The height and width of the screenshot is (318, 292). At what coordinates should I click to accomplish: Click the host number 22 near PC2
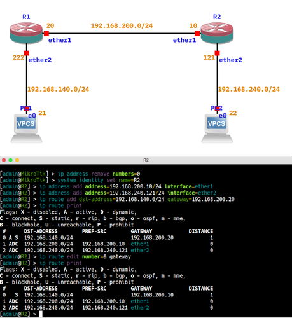(233, 113)
